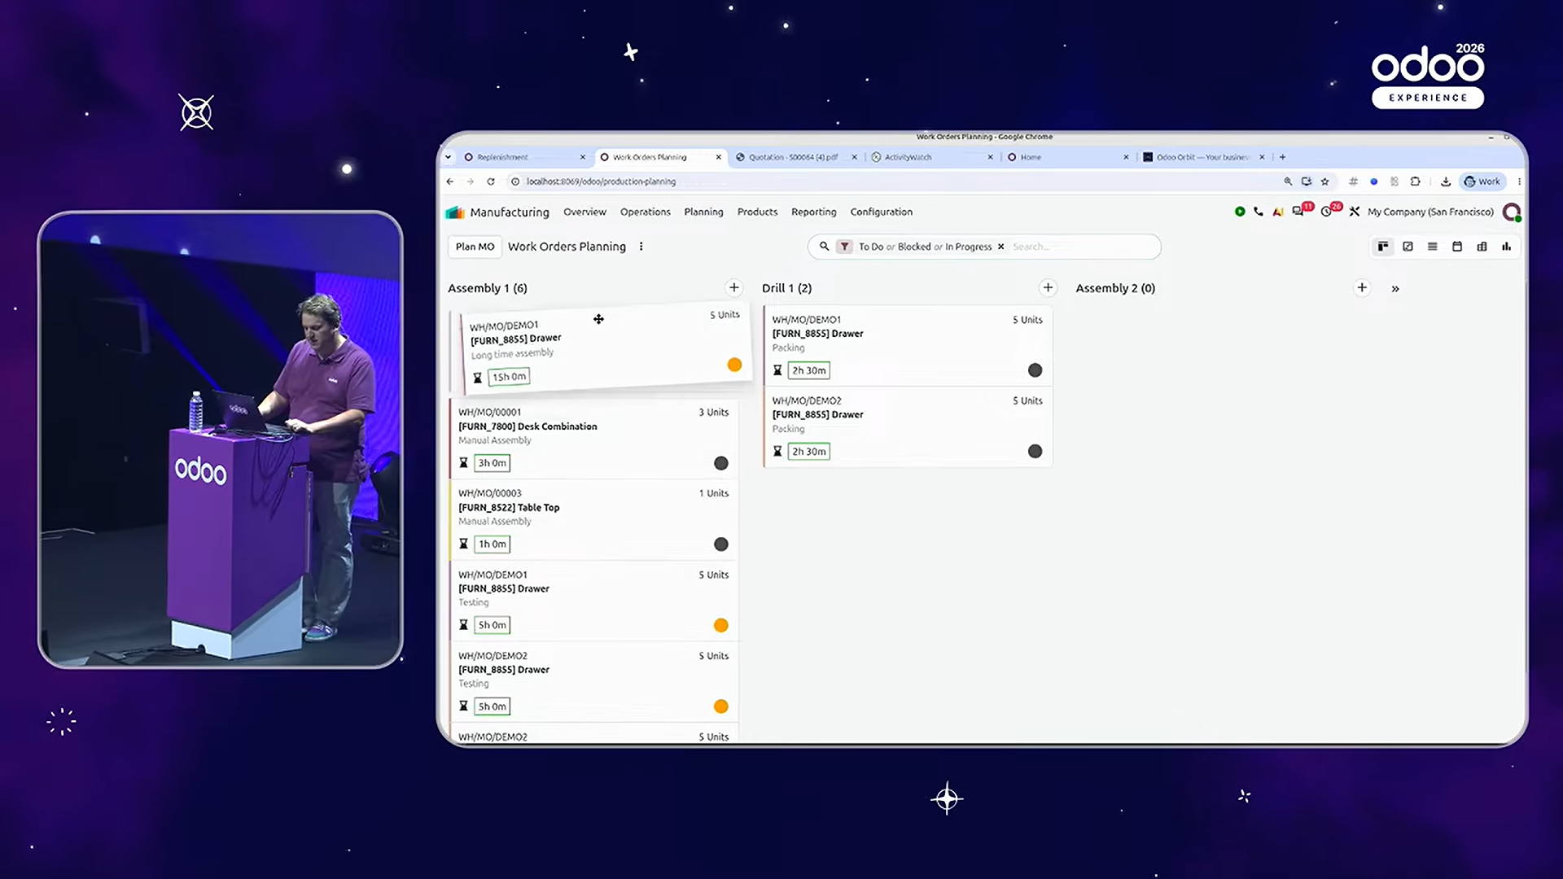
Task: Switch to Graph view
Action: pyautogui.click(x=1507, y=247)
